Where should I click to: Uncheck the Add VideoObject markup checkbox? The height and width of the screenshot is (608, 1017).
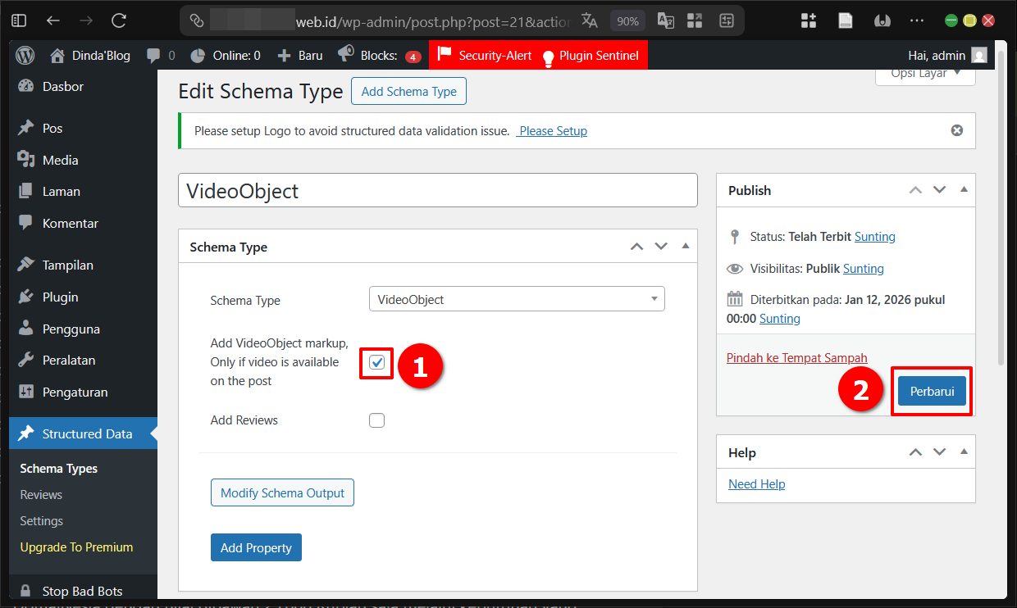[x=376, y=362]
